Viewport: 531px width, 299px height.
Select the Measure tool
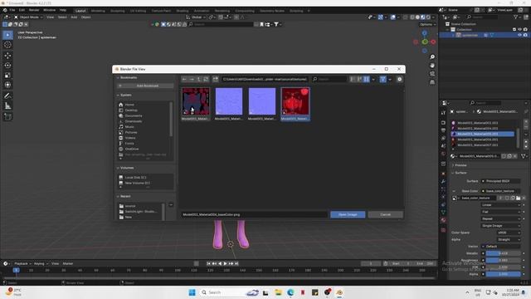(x=7, y=106)
